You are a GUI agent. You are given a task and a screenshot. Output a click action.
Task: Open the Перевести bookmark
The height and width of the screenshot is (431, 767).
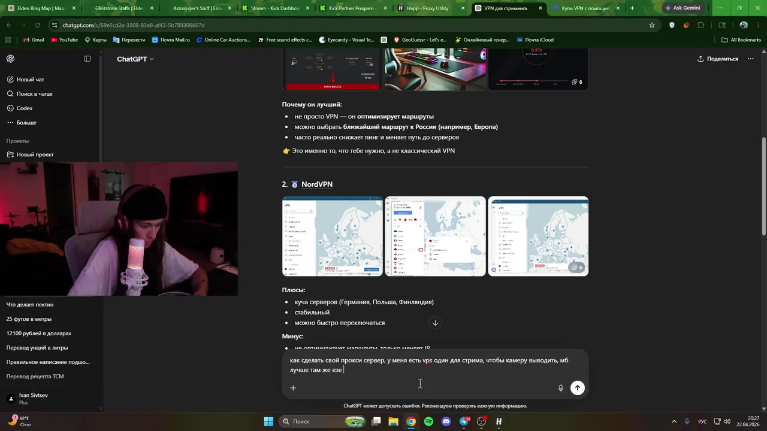(129, 40)
